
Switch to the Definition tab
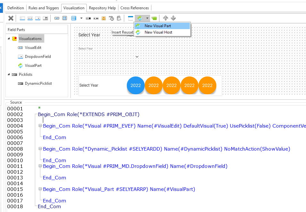[16, 8]
